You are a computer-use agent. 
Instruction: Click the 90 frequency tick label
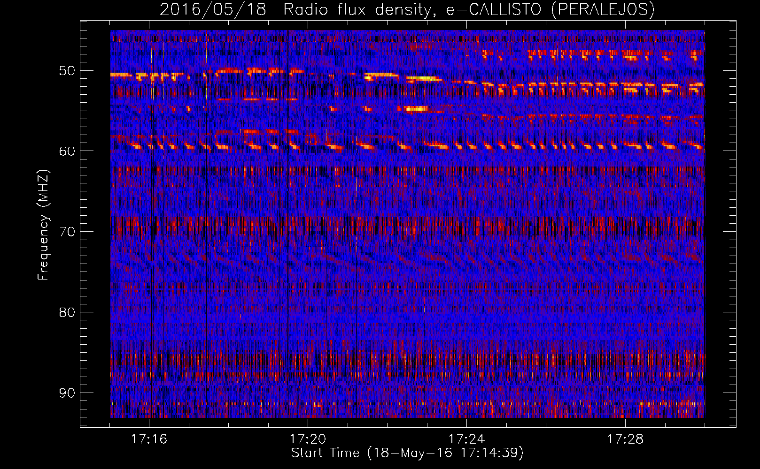click(67, 393)
